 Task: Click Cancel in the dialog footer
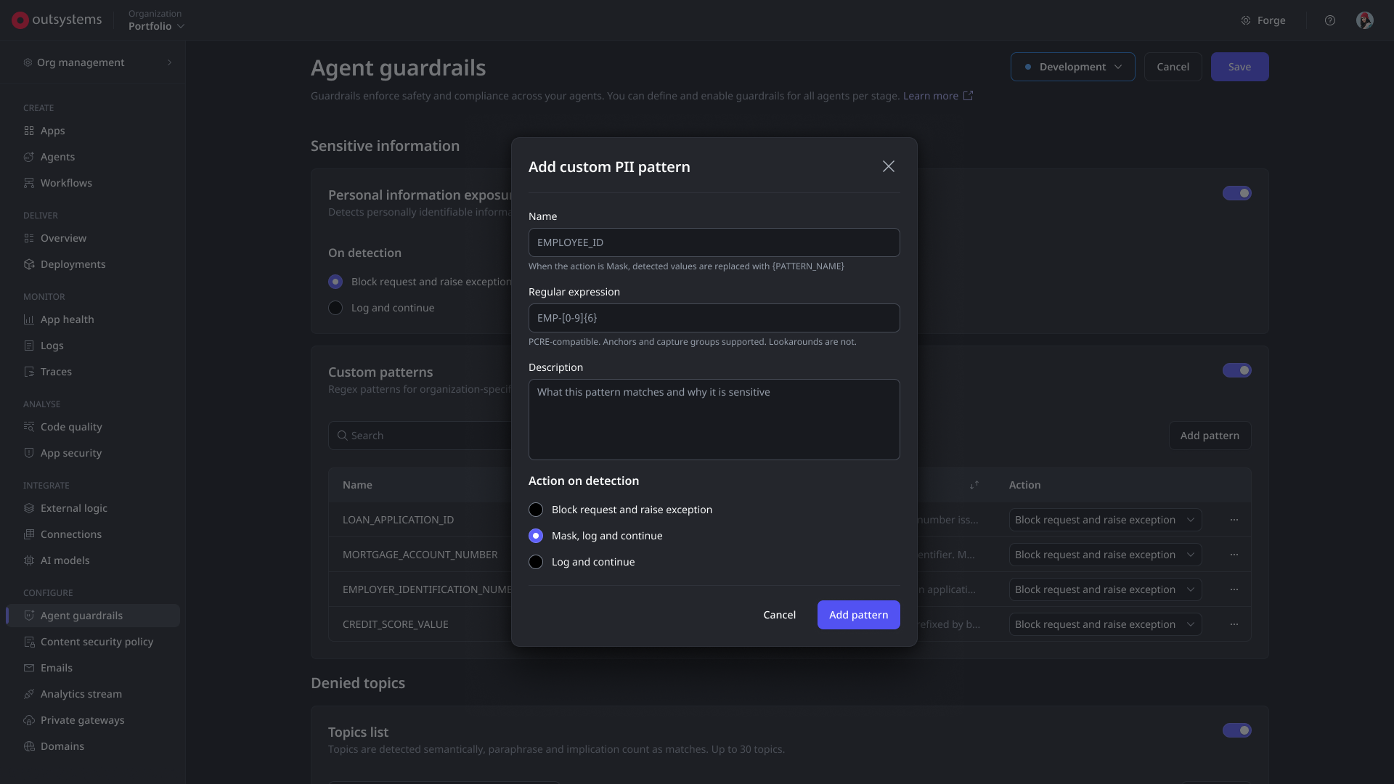coord(780,615)
